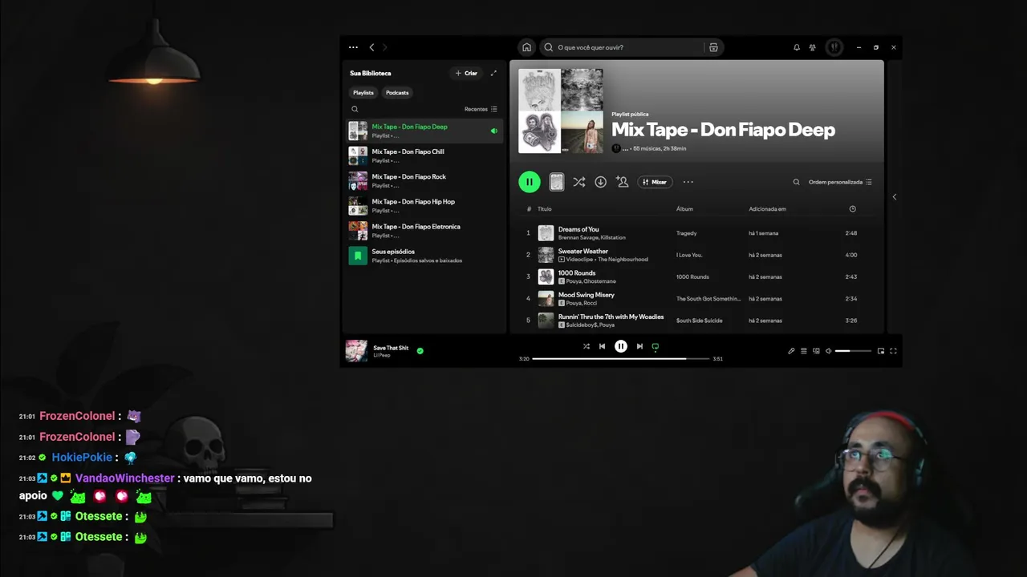
Task: Open the Spotify Home icon
Action: (526, 47)
